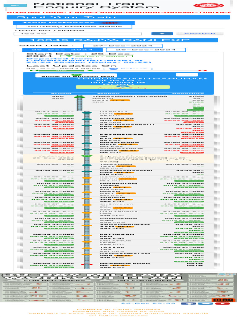Click Vallapuzha station orange marker
237x317 pixels.
click(x=87, y=213)
